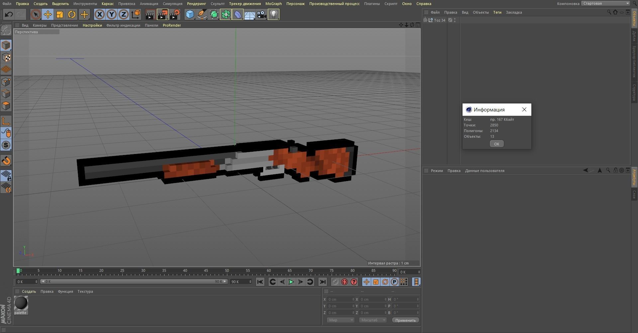The image size is (638, 333).
Task: Select the Scale tool in top toolbar
Action: tap(60, 14)
